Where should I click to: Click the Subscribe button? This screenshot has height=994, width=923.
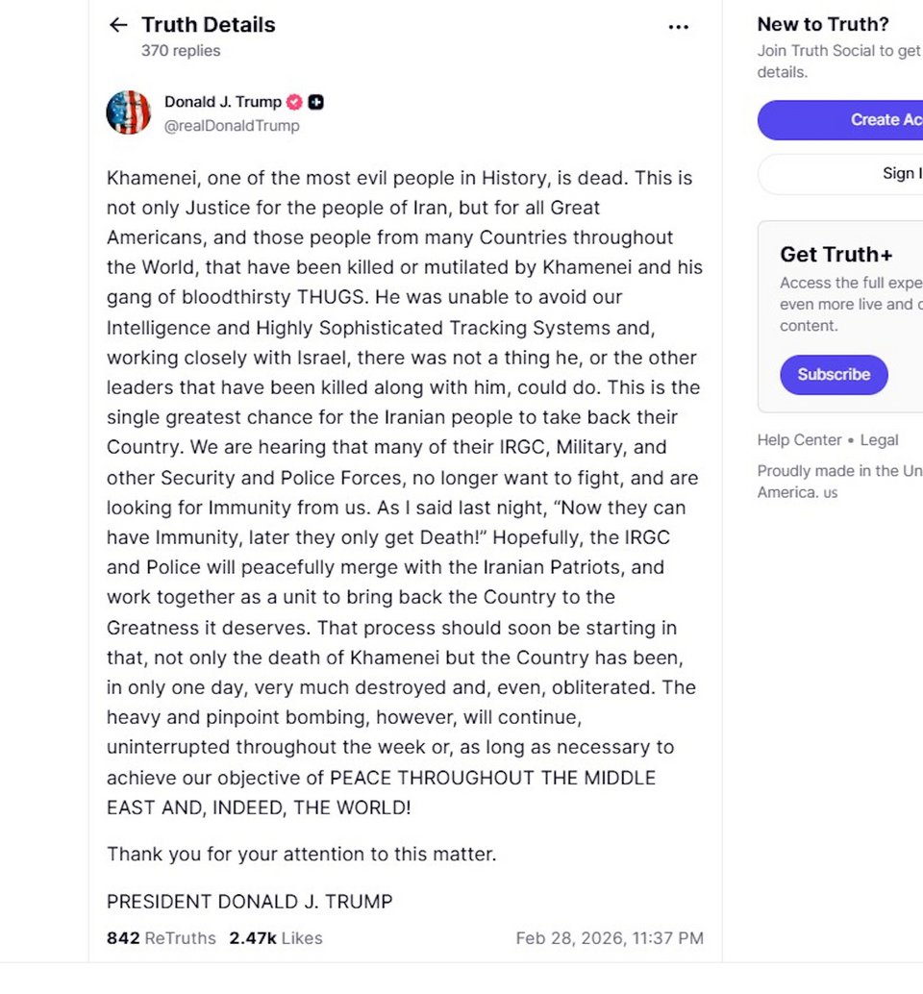(x=834, y=375)
